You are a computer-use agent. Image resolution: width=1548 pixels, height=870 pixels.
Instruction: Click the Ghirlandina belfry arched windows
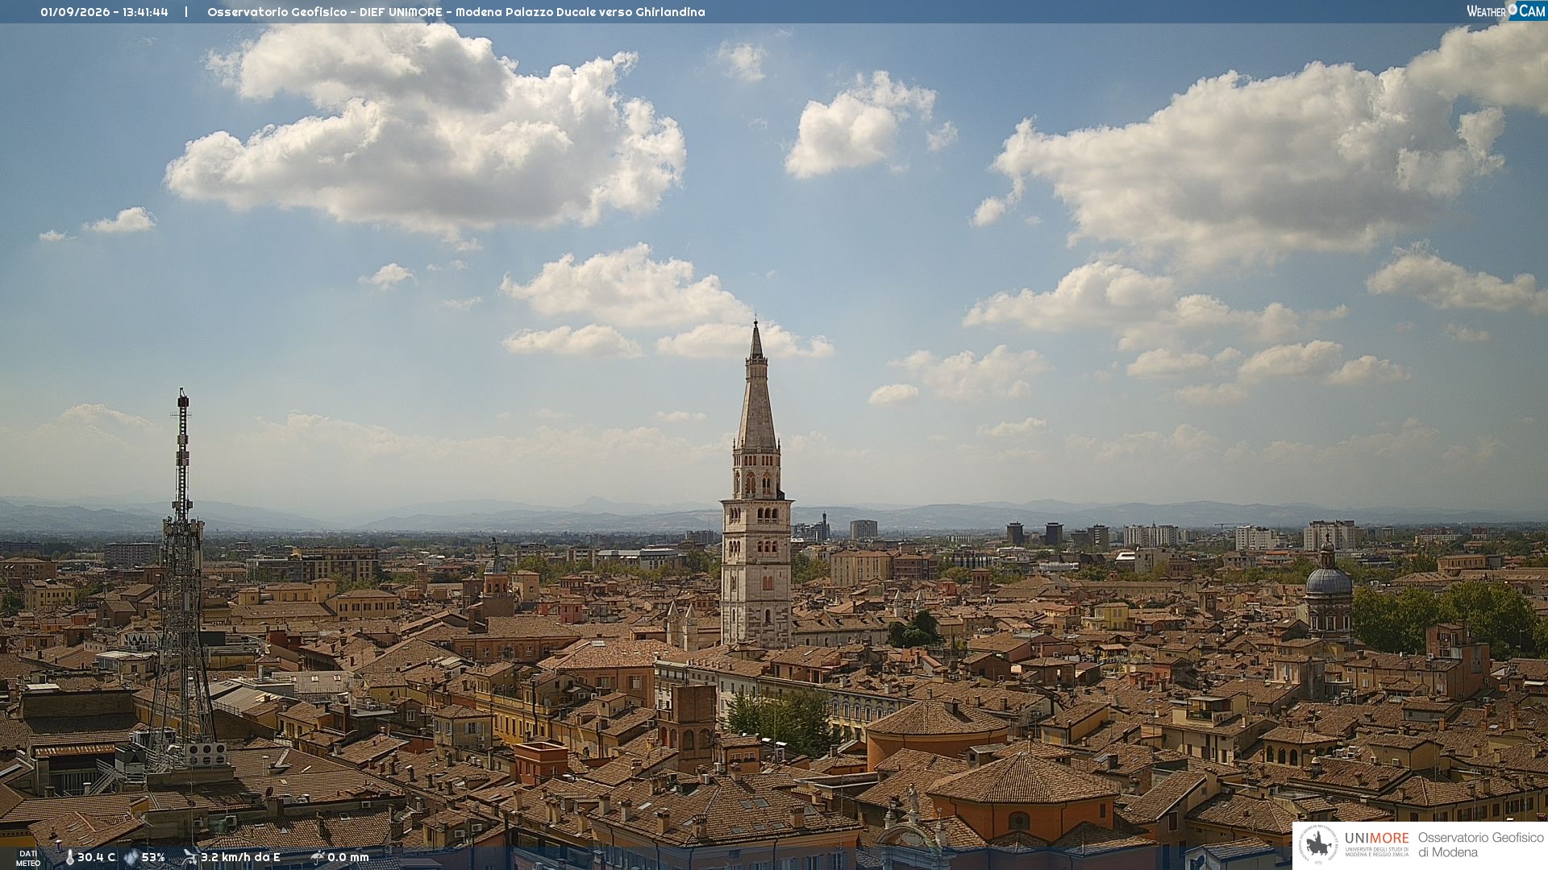756,483
